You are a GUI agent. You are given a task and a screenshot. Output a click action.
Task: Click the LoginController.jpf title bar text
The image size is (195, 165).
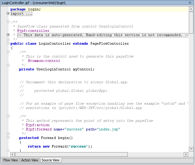coord(33,3)
